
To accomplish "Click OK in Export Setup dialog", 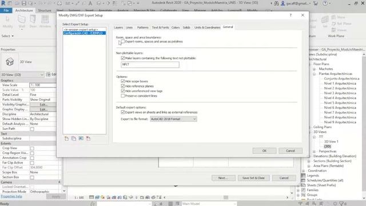I will point(264,150).
